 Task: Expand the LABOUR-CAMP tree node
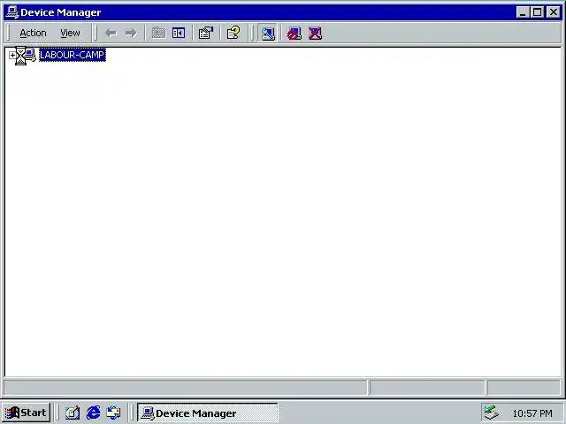point(12,55)
